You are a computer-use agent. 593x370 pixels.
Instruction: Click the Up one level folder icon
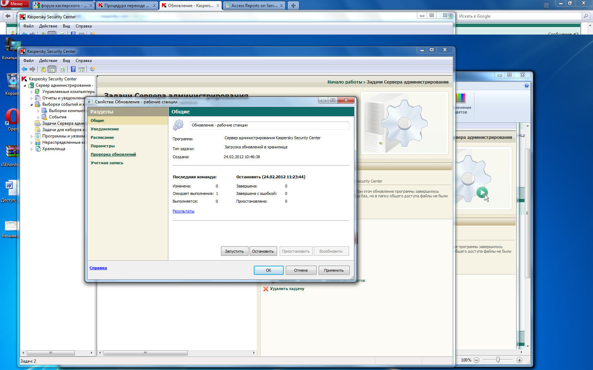click(43, 69)
